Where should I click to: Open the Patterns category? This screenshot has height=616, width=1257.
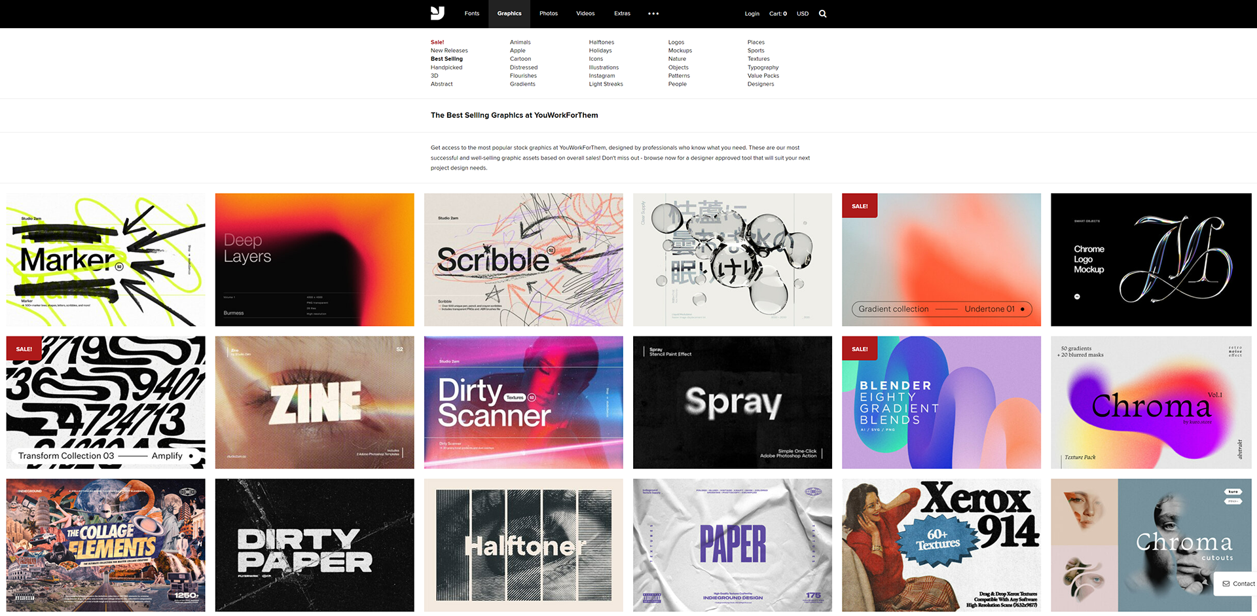coord(679,76)
